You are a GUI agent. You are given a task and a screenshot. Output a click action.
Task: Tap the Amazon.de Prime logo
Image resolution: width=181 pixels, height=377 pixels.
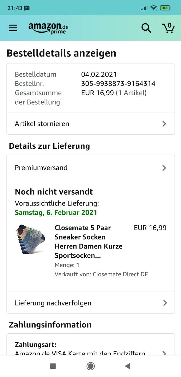(x=49, y=28)
